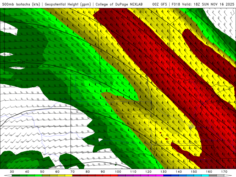
Task: Click the 90 value on the color scale
Action: (x=103, y=172)
